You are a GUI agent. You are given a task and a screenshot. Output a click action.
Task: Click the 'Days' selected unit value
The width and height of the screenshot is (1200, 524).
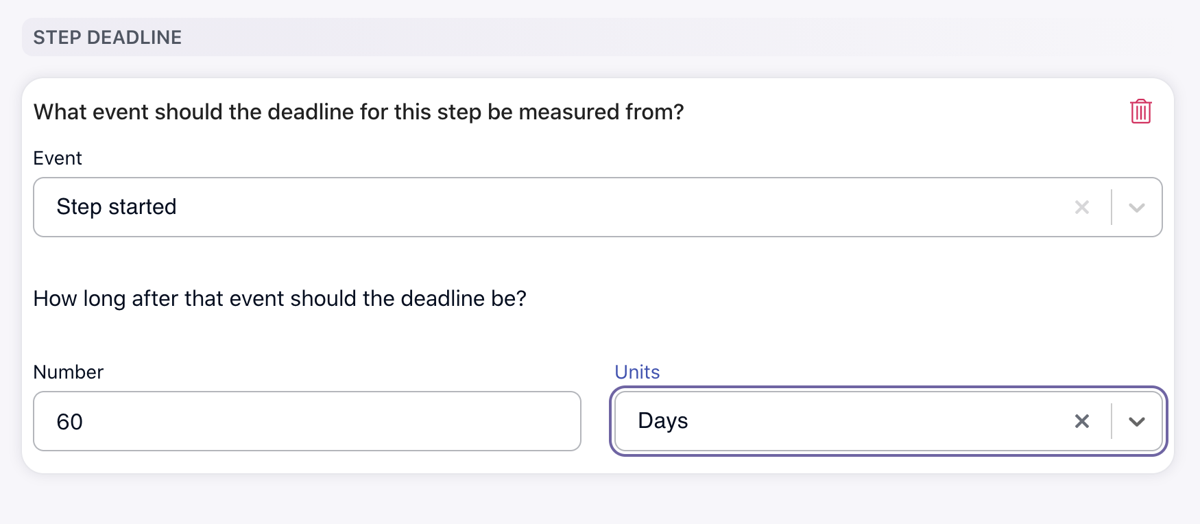point(662,421)
